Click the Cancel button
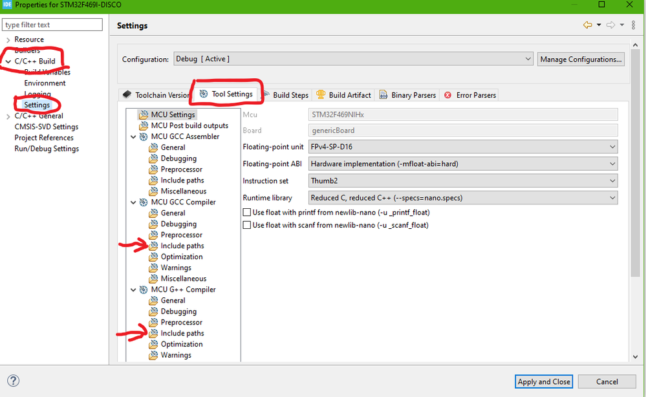Image resolution: width=646 pixels, height=397 pixels. (x=607, y=381)
